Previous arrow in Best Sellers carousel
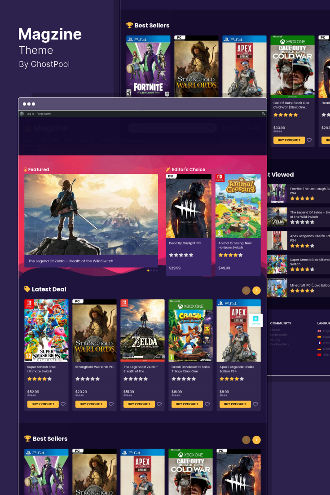Viewport: 330px width, 495px height. click(246, 440)
